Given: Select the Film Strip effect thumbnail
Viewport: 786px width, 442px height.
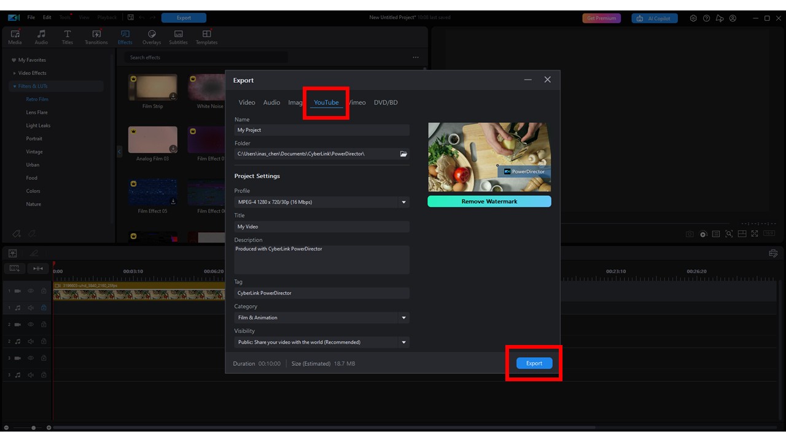Looking at the screenshot, I should 153,88.
